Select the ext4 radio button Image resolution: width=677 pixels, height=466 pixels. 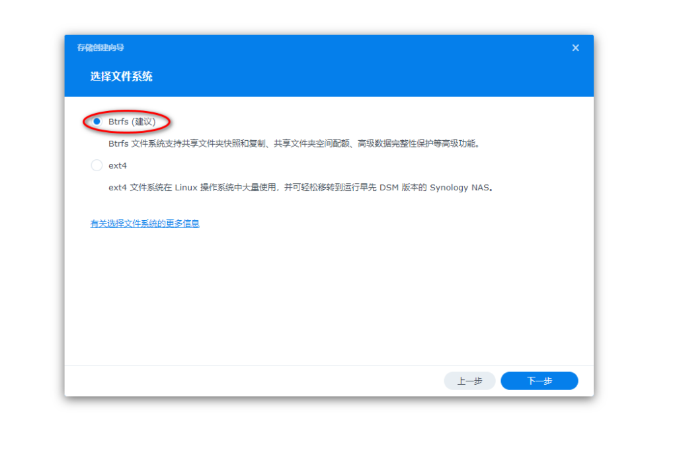click(x=97, y=165)
